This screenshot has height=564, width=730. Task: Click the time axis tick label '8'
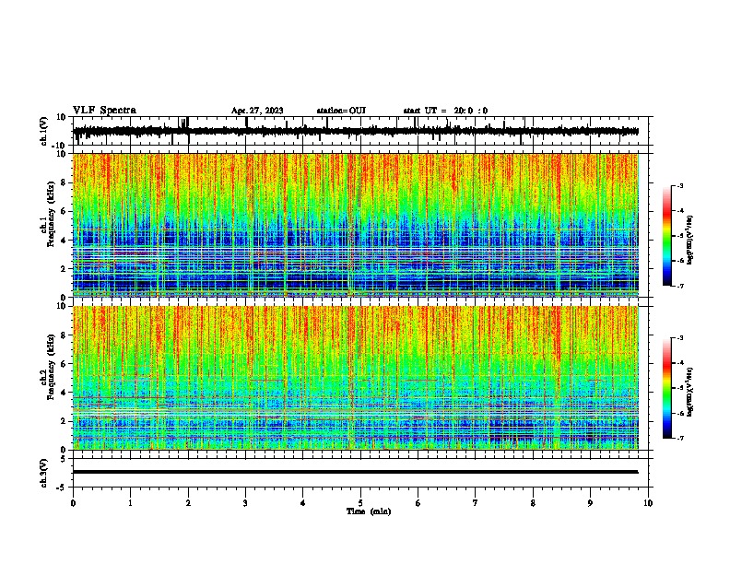(533, 503)
